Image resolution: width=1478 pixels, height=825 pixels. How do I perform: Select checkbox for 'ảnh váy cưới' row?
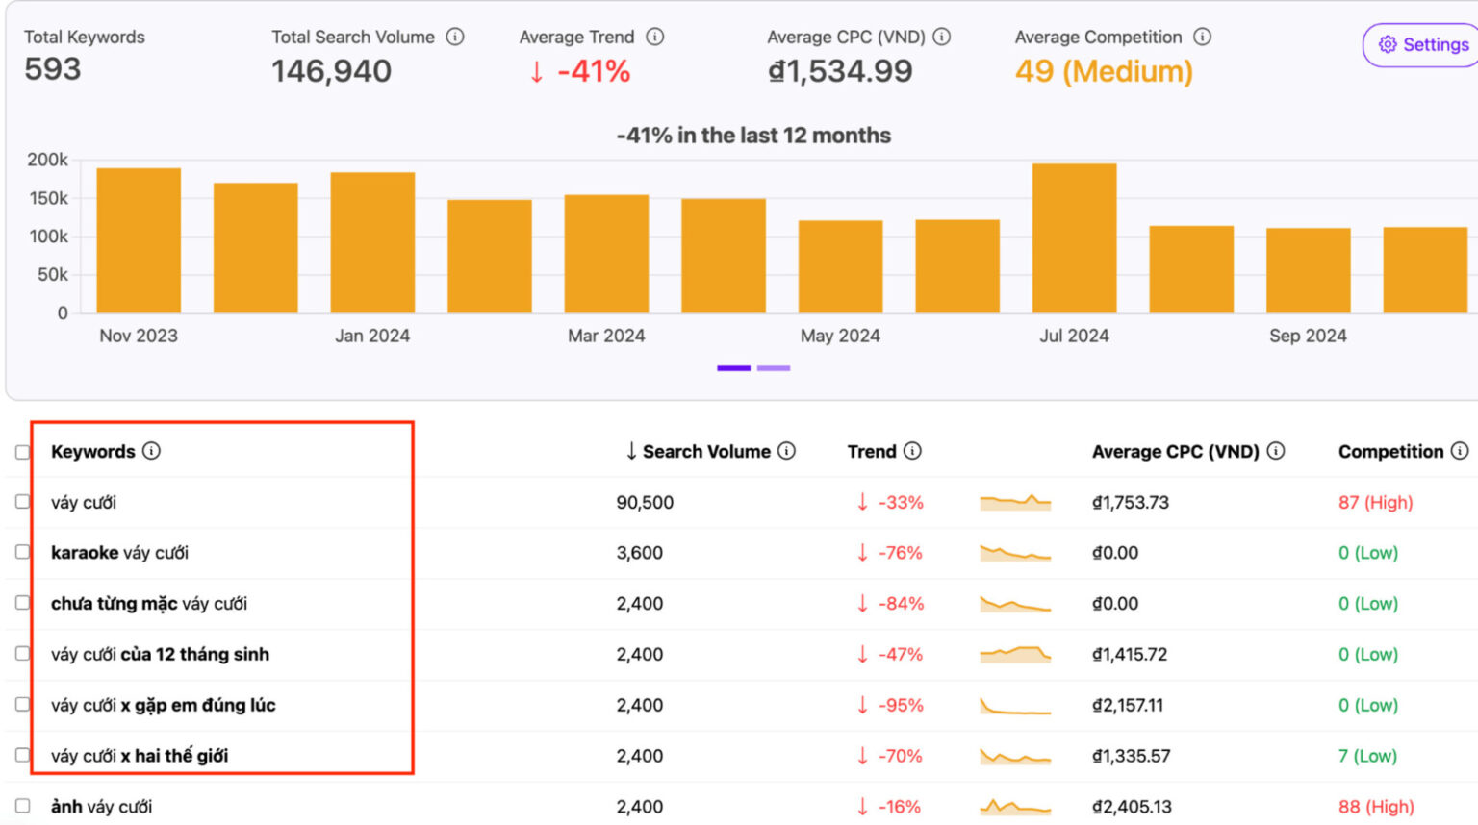tap(23, 806)
